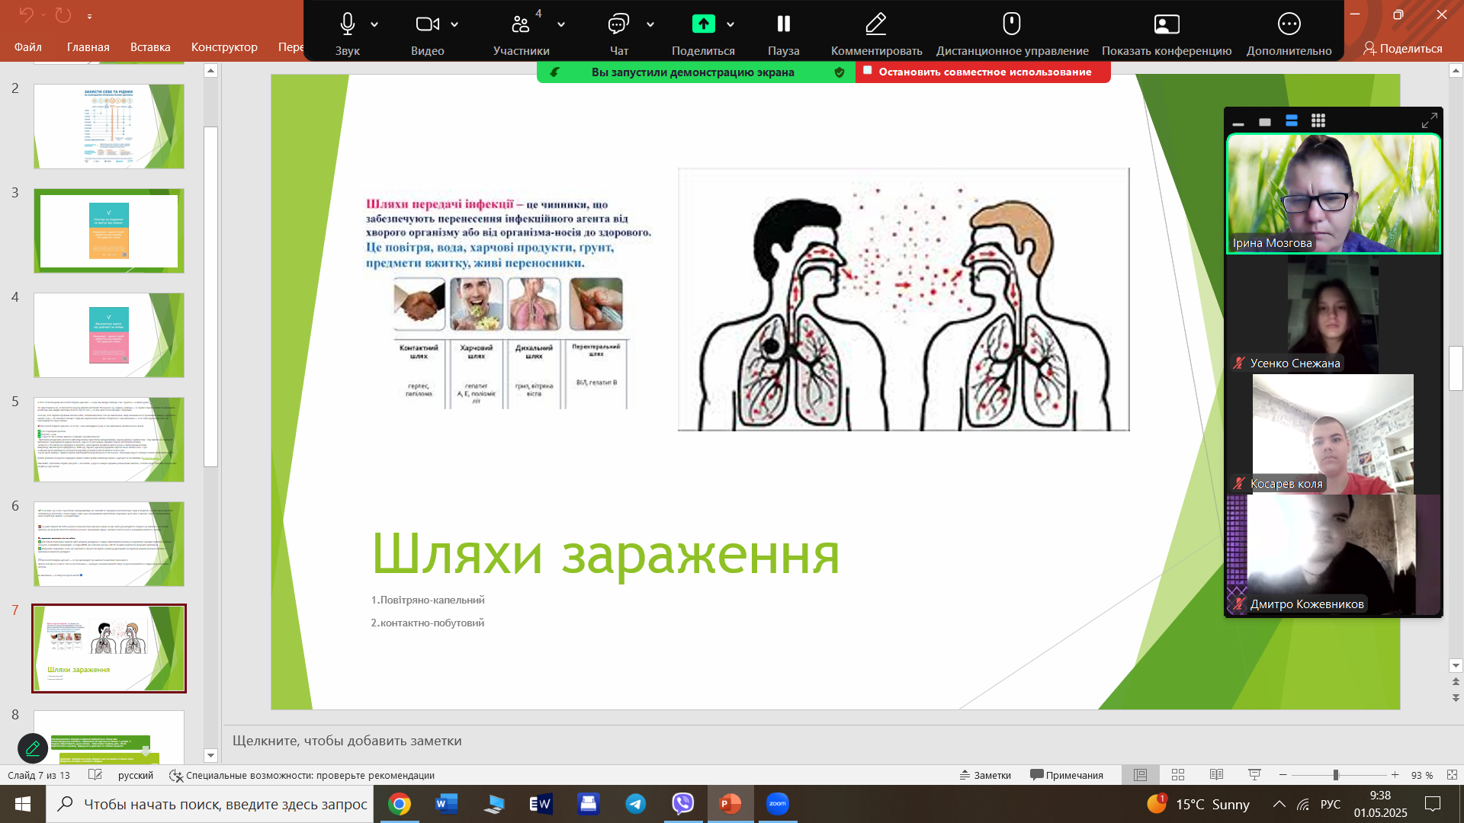Click the undo arrow in PowerPoint

point(26,14)
